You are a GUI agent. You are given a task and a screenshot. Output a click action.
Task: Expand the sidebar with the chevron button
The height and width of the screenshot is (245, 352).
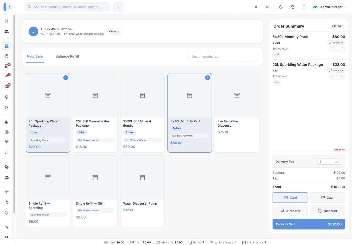click(9, 7)
